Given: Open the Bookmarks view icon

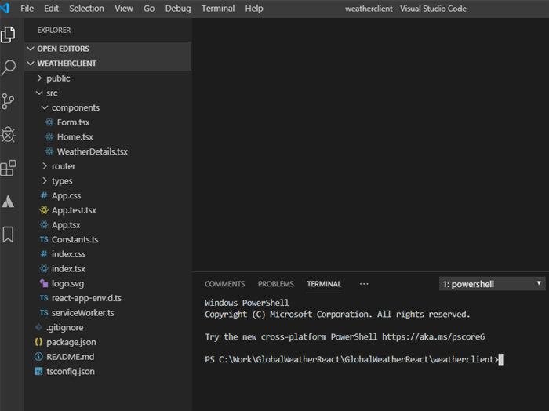Looking at the screenshot, I should point(8,235).
